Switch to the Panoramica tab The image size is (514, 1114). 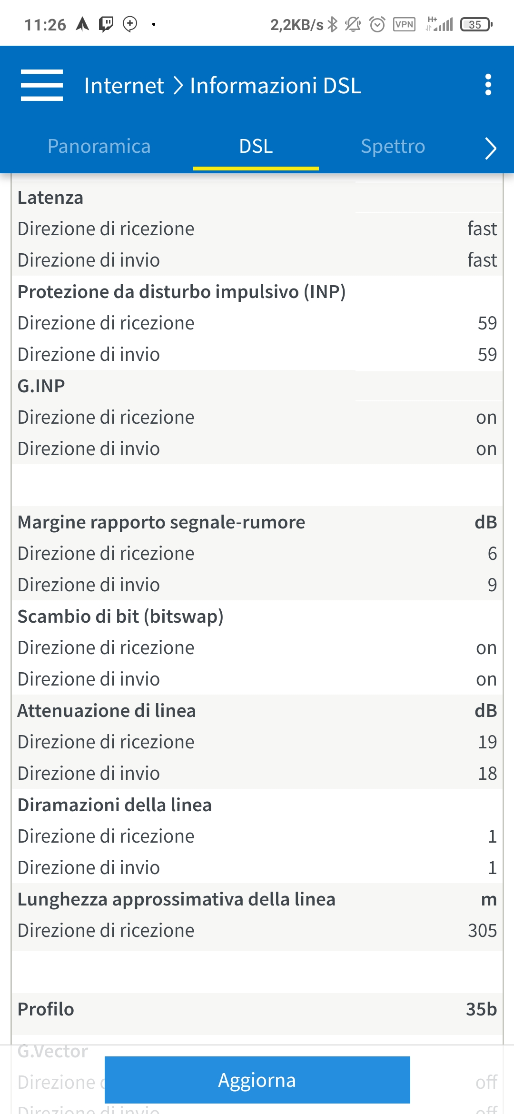coord(99,147)
